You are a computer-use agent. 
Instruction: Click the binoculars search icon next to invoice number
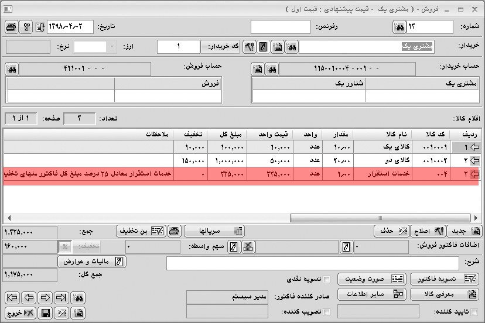point(399,27)
